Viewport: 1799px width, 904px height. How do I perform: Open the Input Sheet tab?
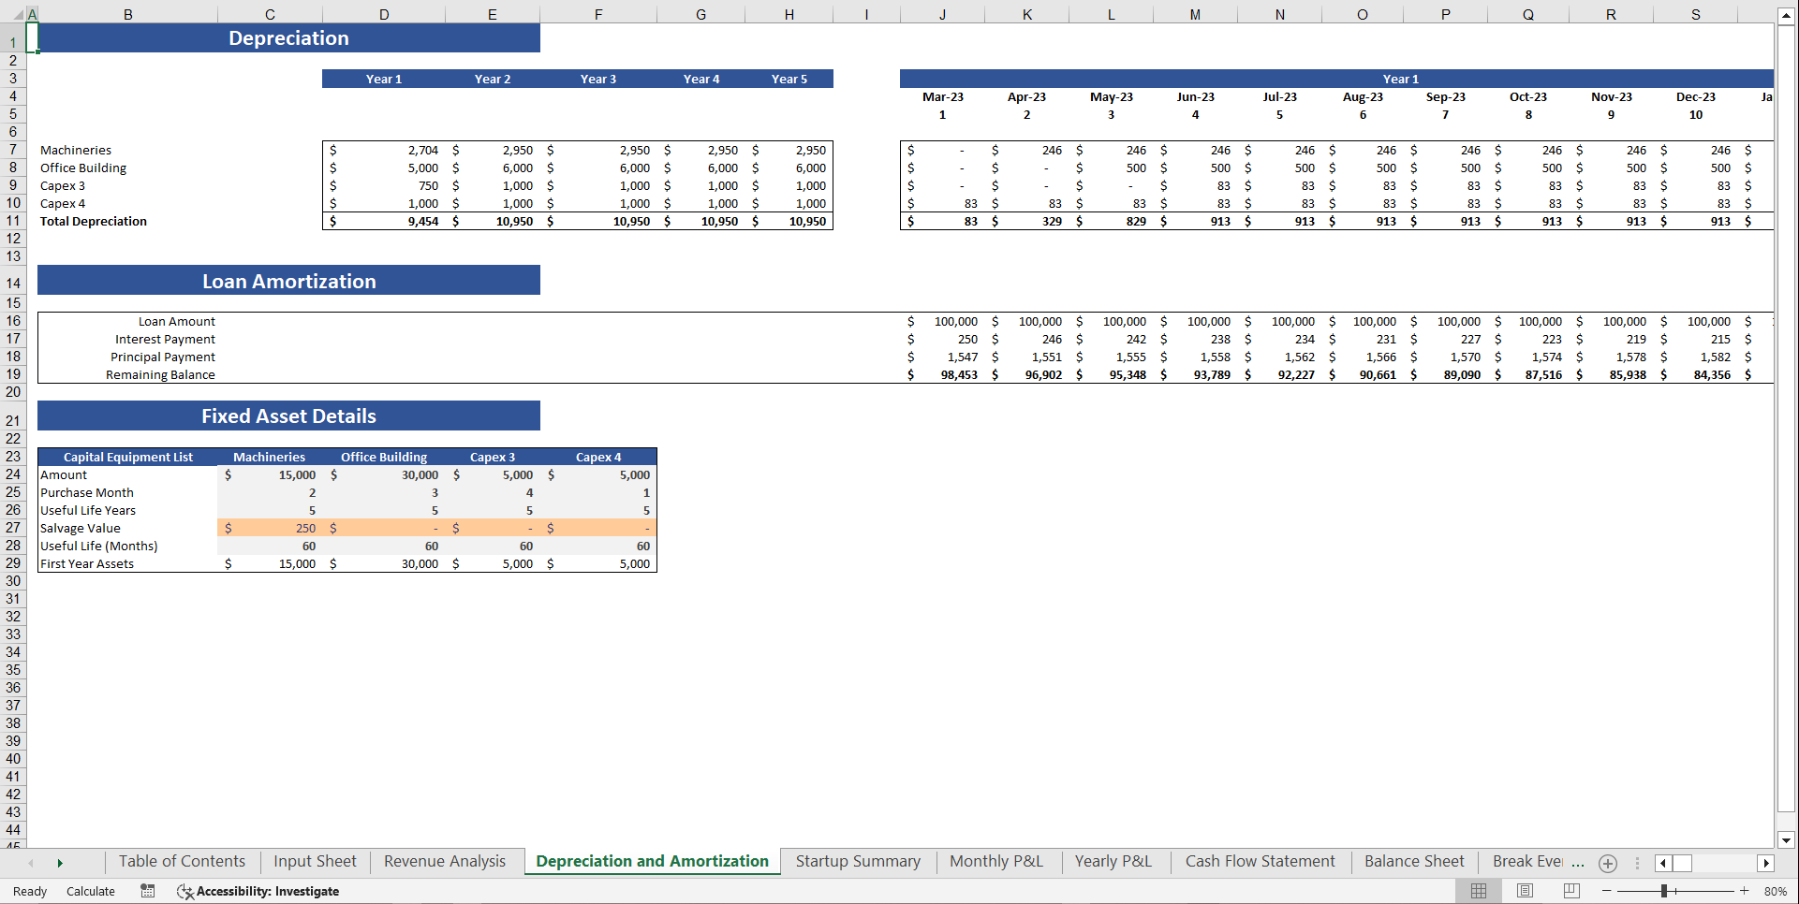click(314, 861)
